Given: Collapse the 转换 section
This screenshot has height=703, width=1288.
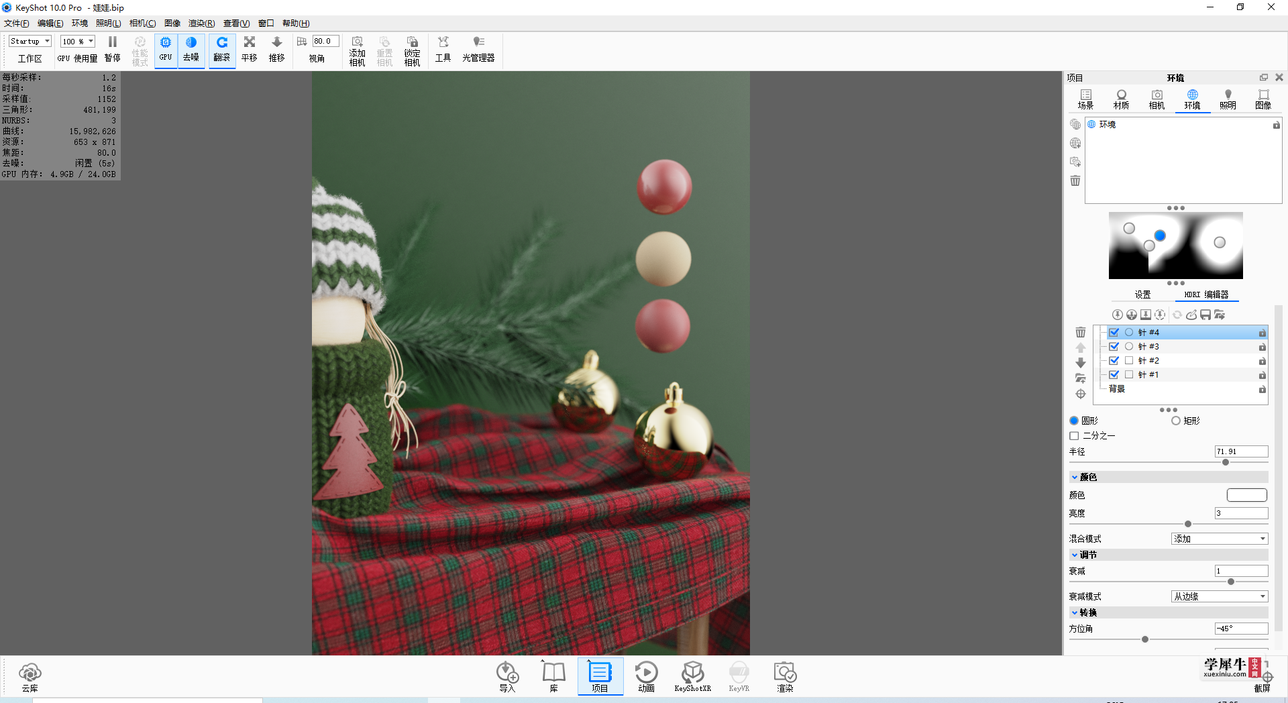Looking at the screenshot, I should pyautogui.click(x=1075, y=613).
